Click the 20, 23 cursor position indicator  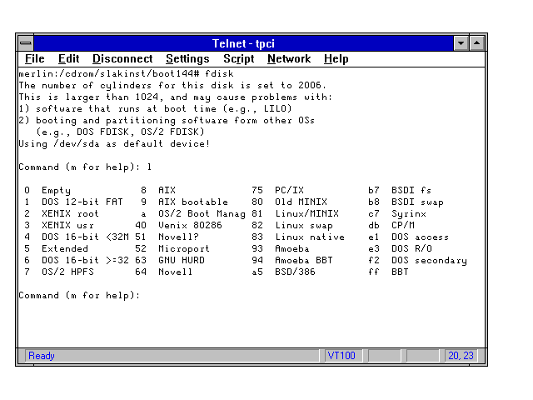click(460, 356)
